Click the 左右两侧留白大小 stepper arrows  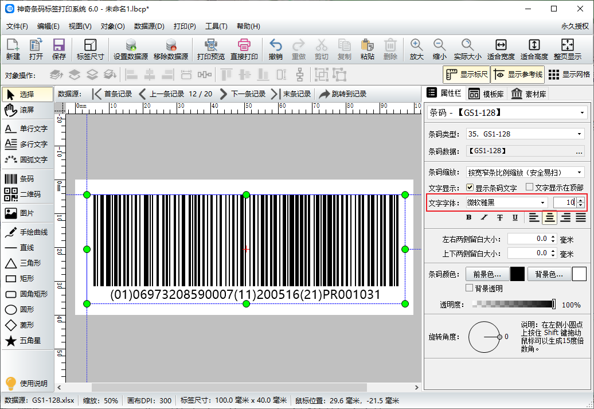coord(553,239)
